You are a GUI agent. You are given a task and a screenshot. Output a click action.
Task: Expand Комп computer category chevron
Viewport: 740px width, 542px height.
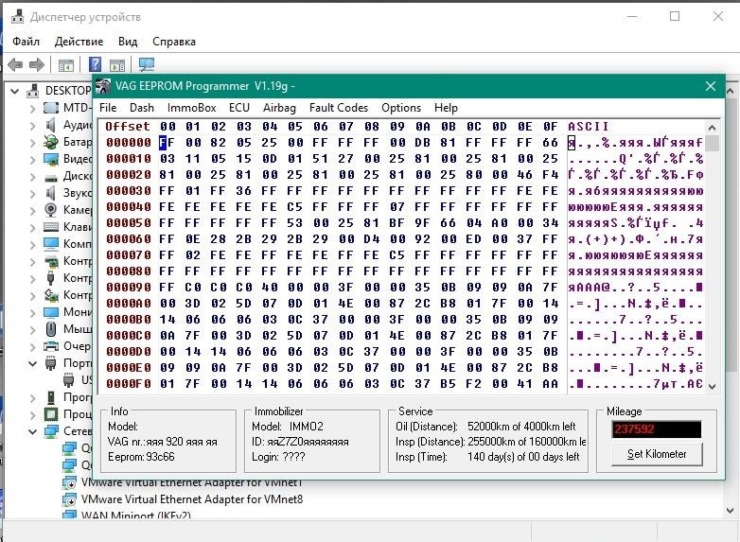click(x=32, y=245)
